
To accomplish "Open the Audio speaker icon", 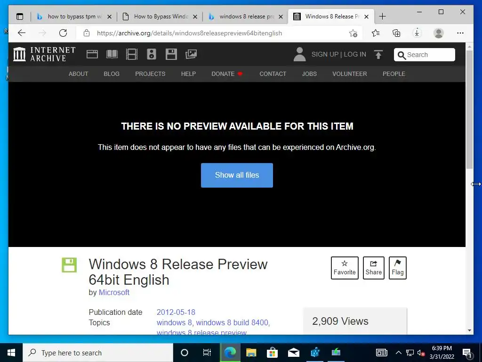I will 151,55.
